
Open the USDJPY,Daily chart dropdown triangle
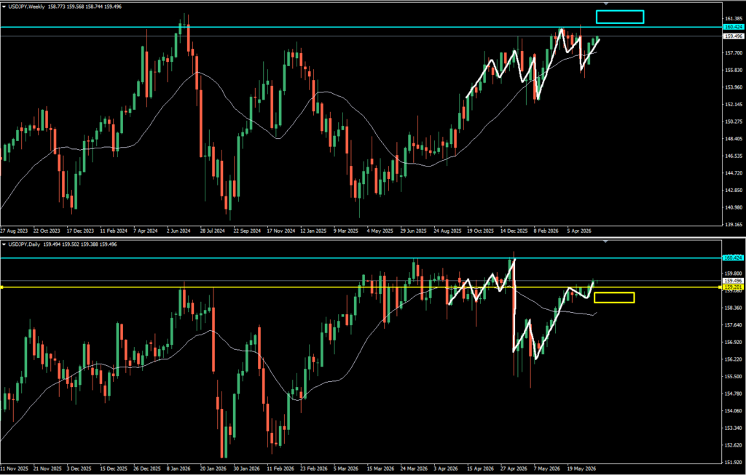point(4,244)
